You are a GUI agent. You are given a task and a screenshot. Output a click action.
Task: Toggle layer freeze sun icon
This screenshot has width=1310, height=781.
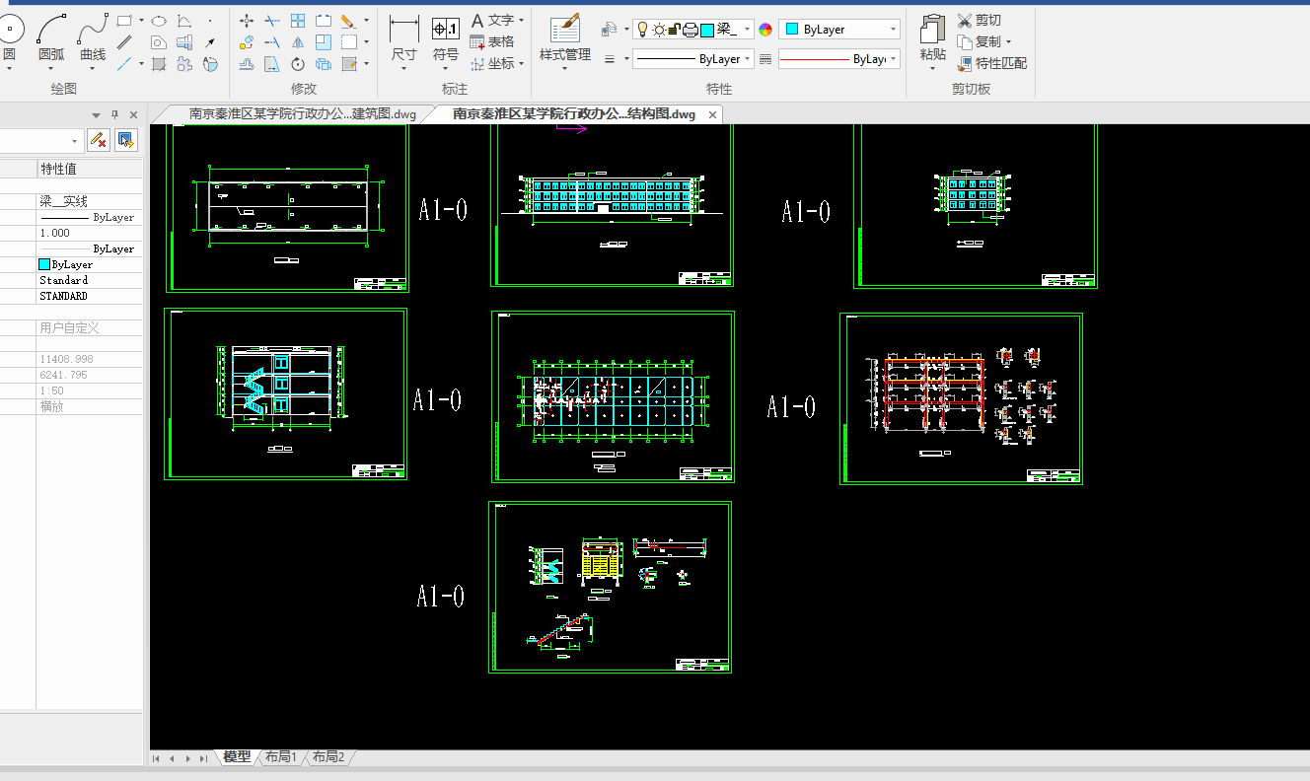click(658, 30)
